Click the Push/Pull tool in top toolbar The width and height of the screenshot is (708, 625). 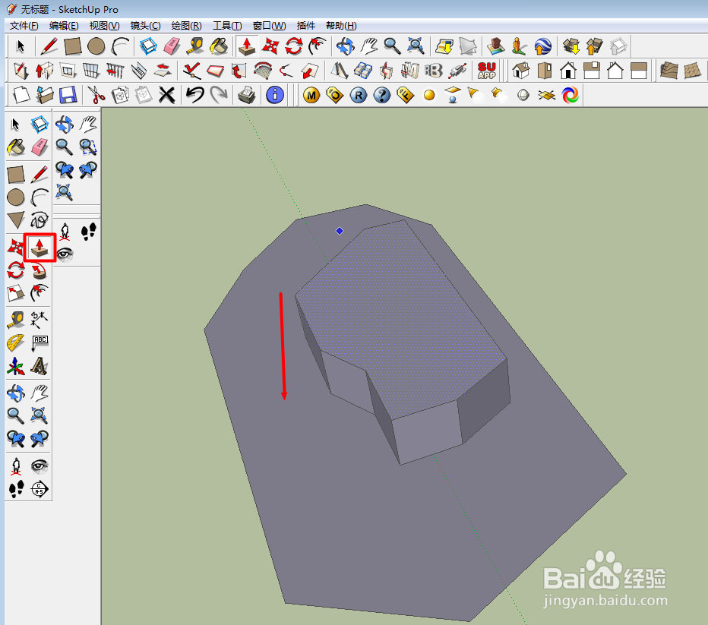tap(247, 46)
